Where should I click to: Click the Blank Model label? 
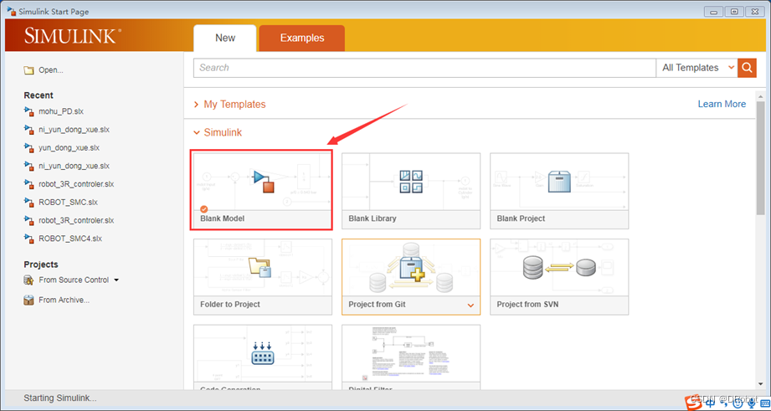pyautogui.click(x=222, y=218)
